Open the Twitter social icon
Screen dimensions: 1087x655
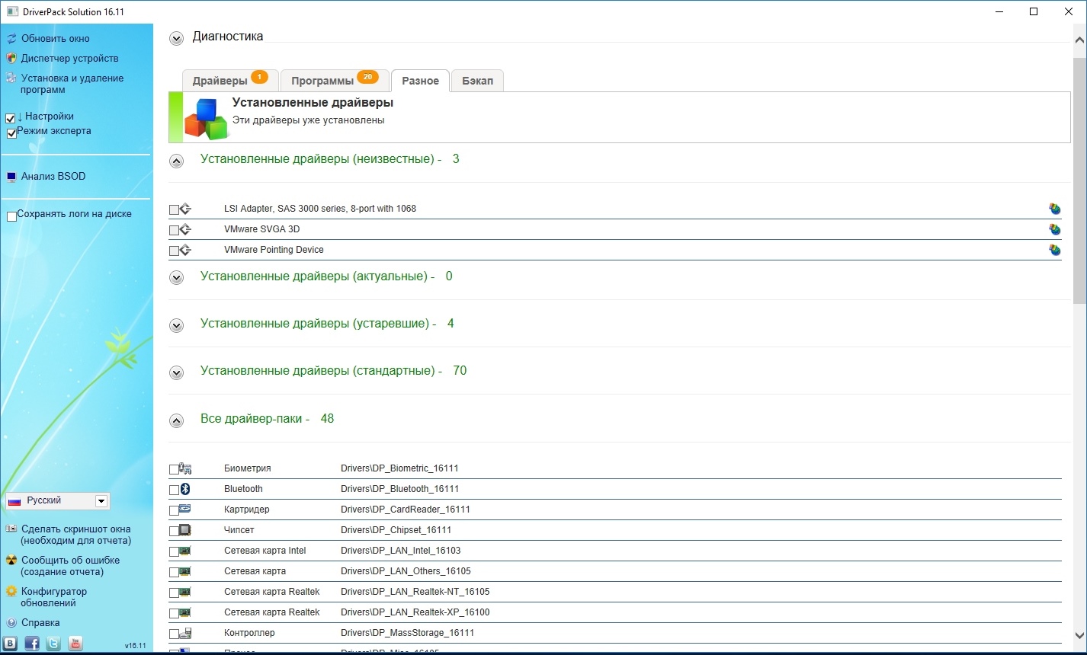(x=53, y=644)
